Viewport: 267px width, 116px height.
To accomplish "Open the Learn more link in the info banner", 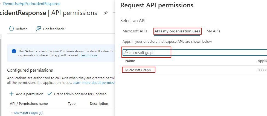I will (89, 55).
